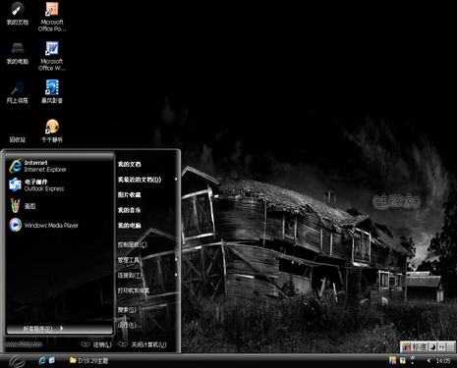Open 我的文档 desktop icon
This screenshot has height=368, width=457.
[x=18, y=14]
